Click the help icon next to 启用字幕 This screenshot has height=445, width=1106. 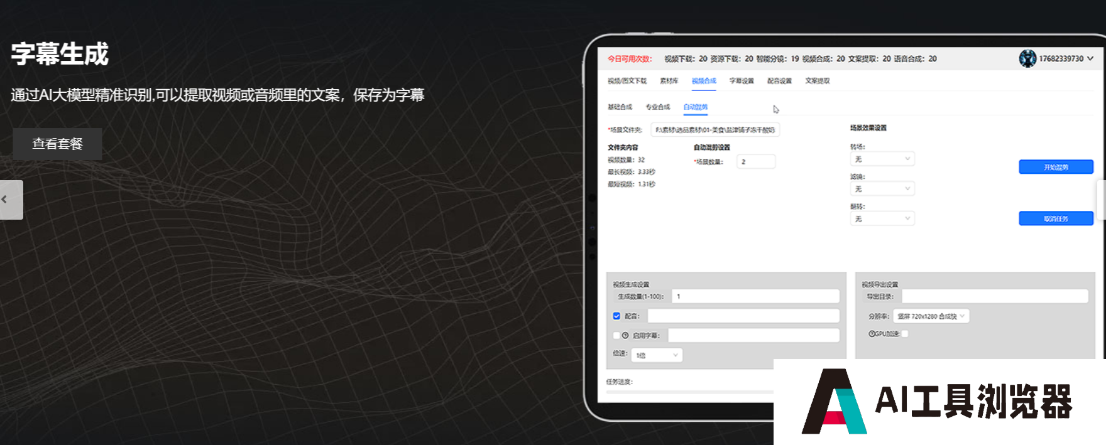[x=625, y=335]
